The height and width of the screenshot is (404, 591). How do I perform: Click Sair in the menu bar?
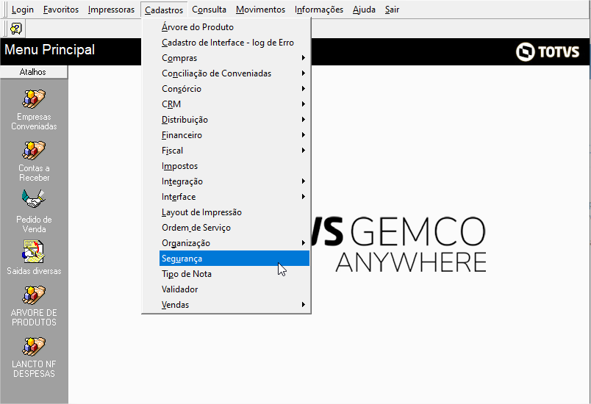click(x=392, y=10)
